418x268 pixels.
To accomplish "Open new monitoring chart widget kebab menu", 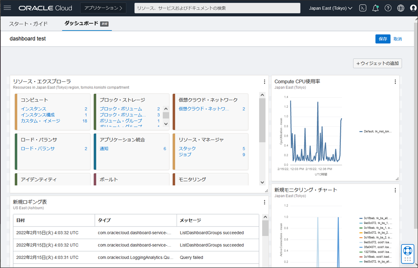I will [395, 190].
